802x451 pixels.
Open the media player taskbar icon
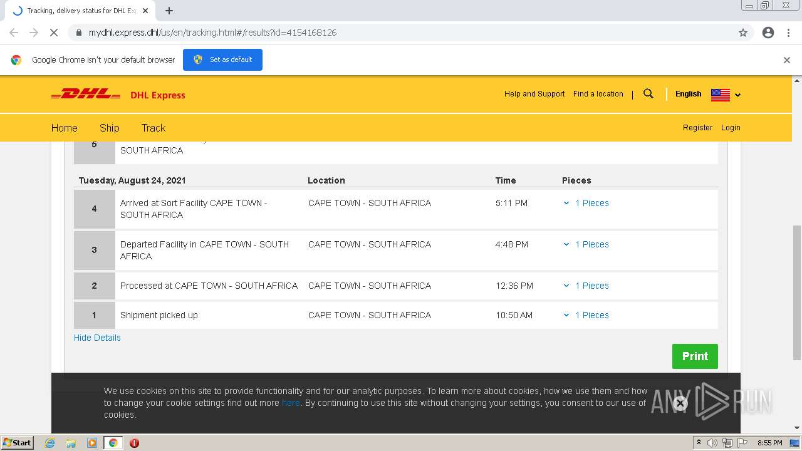(x=92, y=443)
